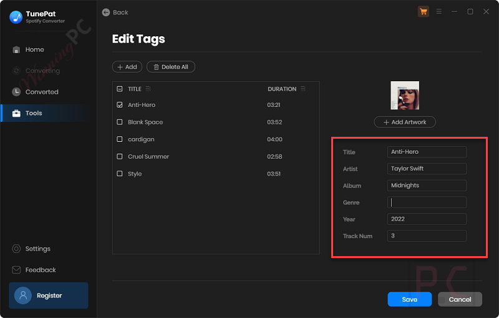
Task: Click the Artist input field
Action: pos(427,169)
